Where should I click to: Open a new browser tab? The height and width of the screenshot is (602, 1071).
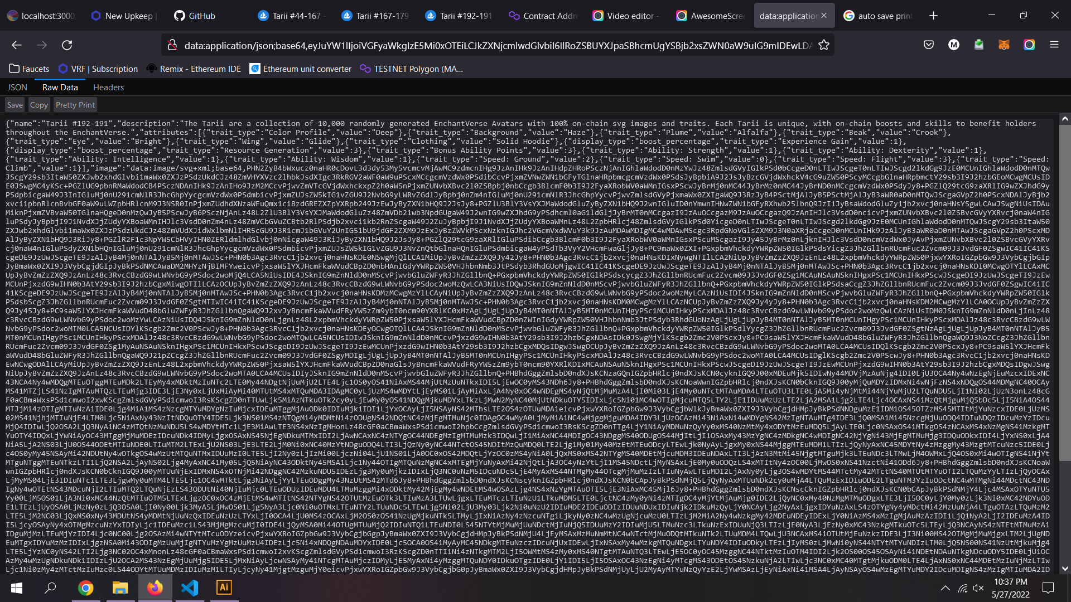[x=933, y=16]
